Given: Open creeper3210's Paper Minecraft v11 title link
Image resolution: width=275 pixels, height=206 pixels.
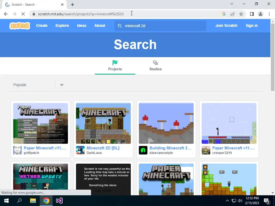Looking at the screenshot, I should click(x=233, y=148).
